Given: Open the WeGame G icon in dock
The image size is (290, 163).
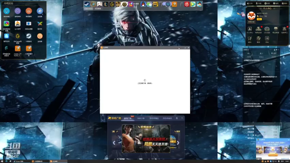Looking at the screenshot, I should 112,4.
